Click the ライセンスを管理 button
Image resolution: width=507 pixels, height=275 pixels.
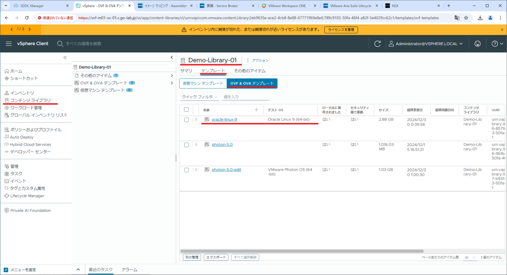click(341, 30)
